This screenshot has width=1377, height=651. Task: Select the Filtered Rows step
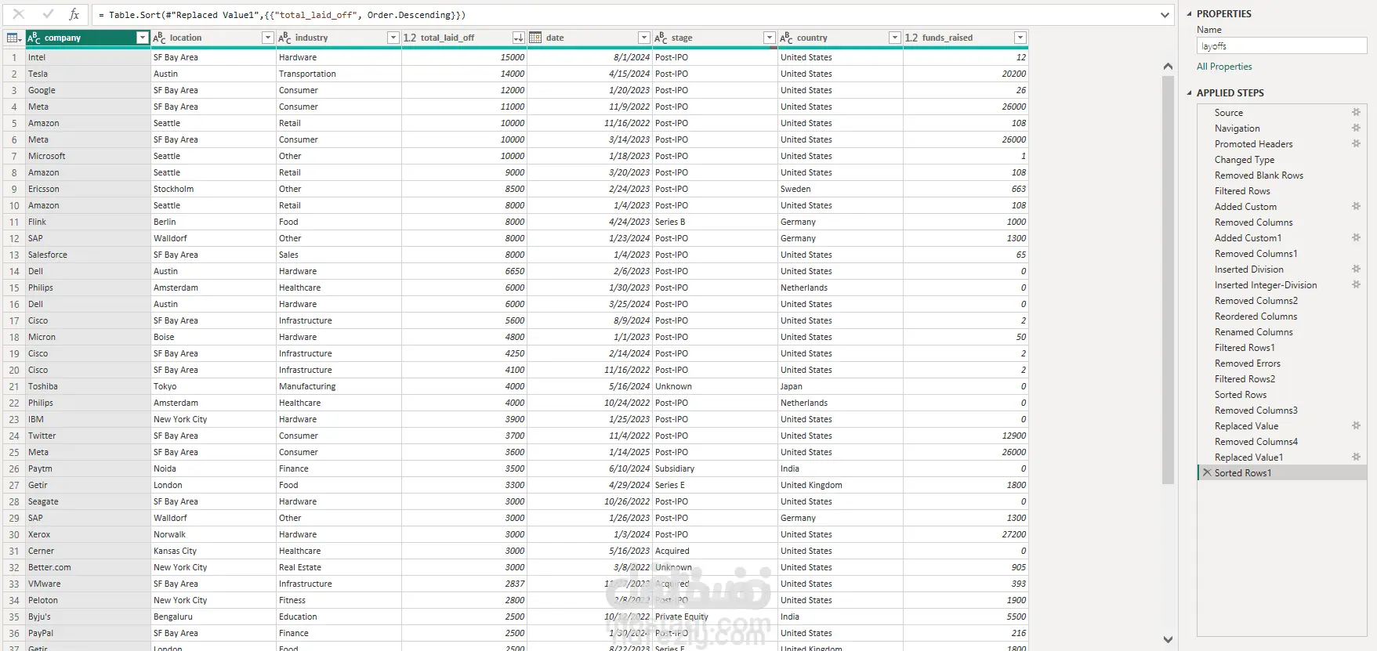coord(1242,191)
